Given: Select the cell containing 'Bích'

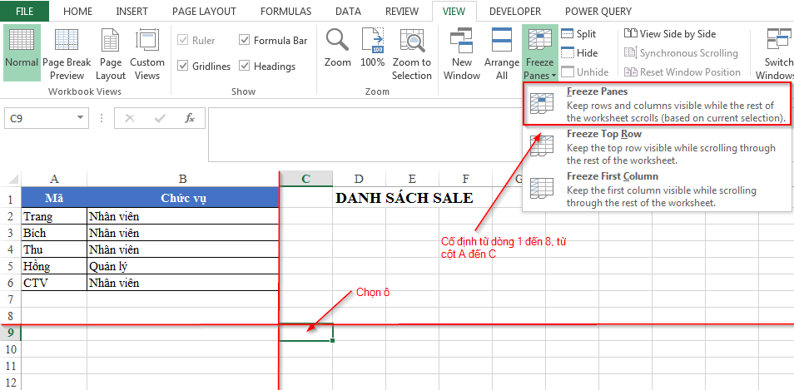Looking at the screenshot, I should pyautogui.click(x=54, y=233).
